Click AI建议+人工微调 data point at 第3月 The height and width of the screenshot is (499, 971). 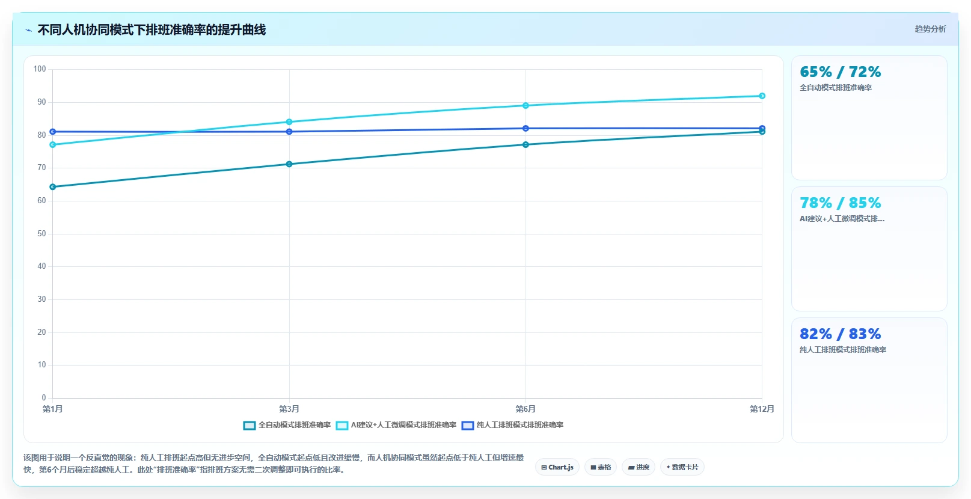[x=289, y=122]
